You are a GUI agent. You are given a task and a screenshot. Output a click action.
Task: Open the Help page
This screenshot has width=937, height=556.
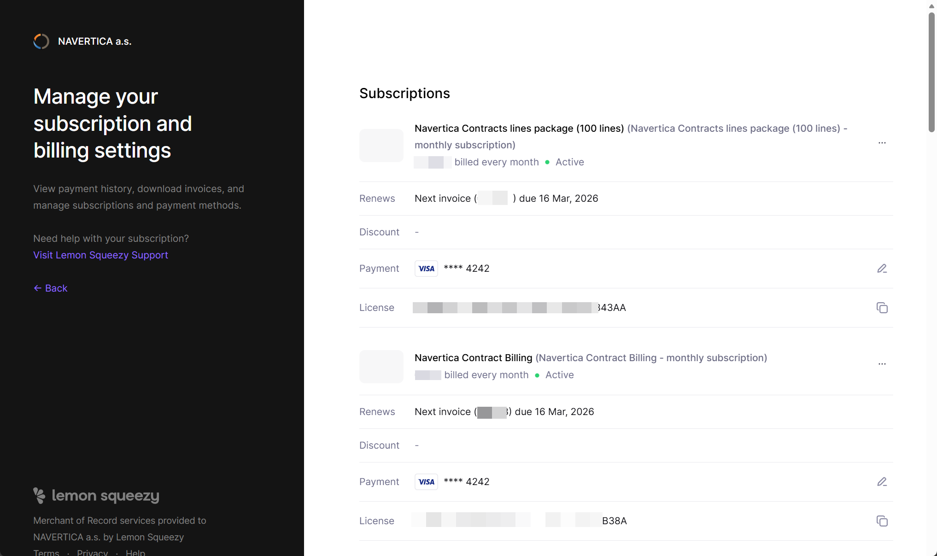[x=135, y=552]
